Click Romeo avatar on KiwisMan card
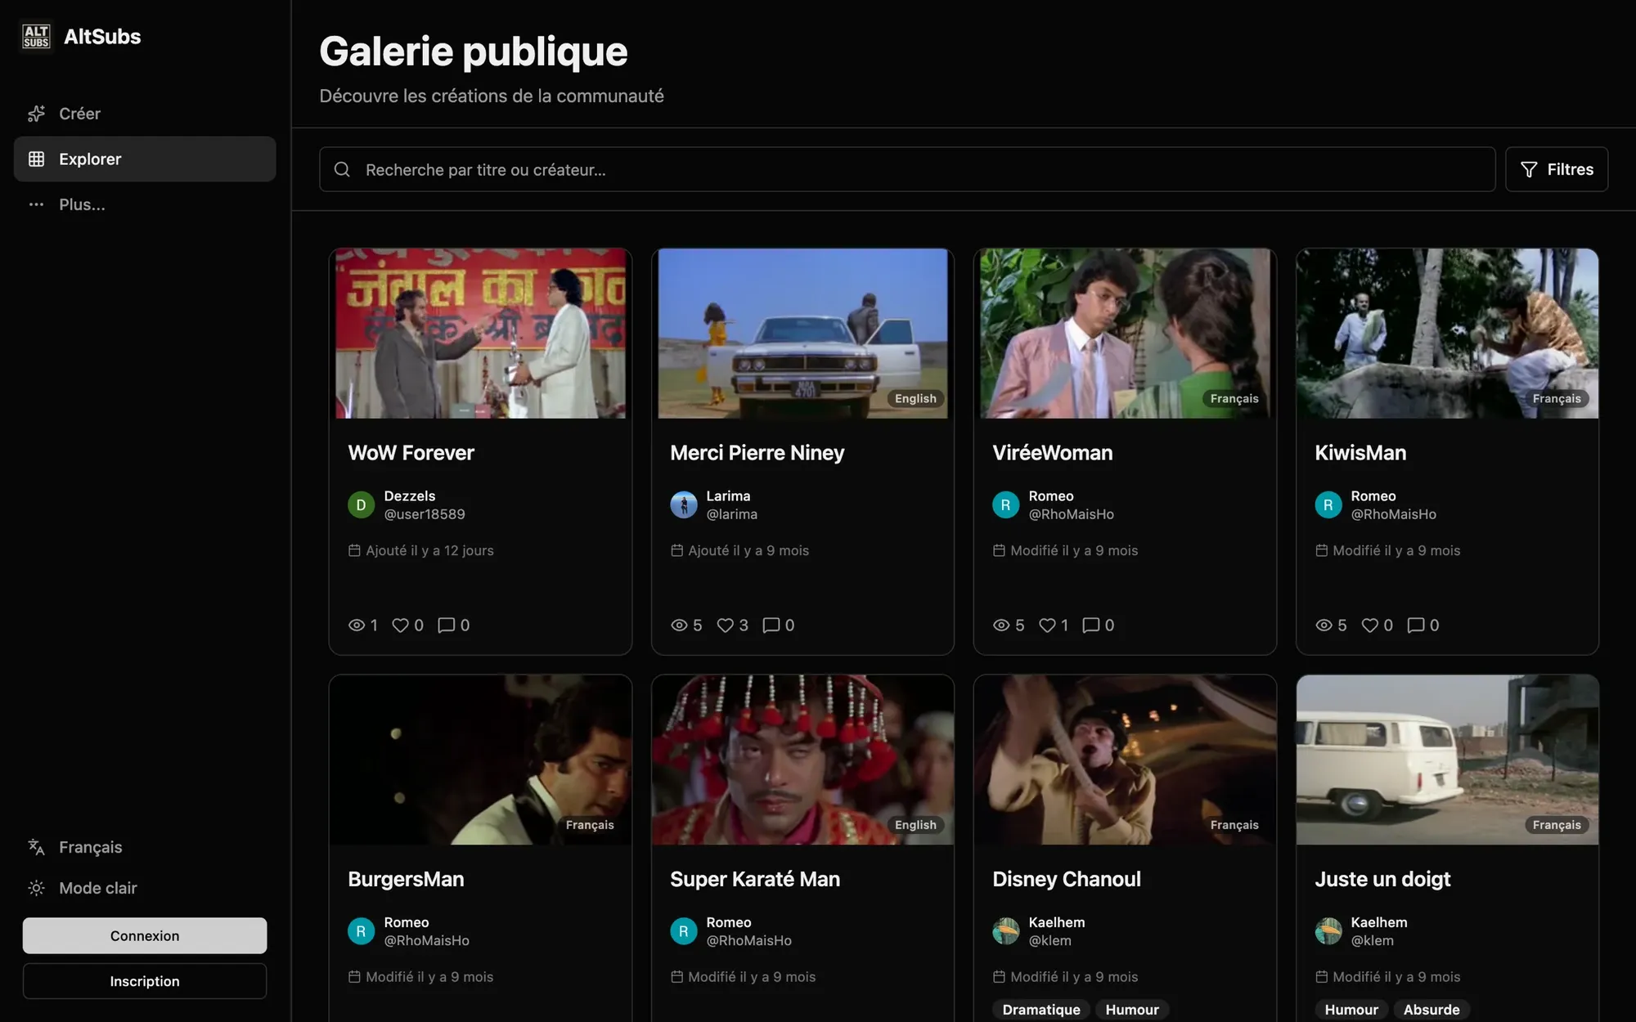This screenshot has height=1022, width=1636. (x=1328, y=505)
